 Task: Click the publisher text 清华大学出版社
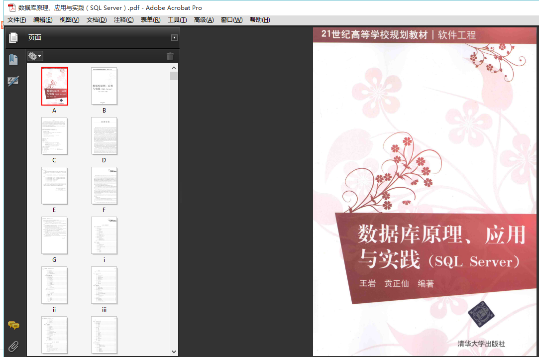click(x=481, y=344)
